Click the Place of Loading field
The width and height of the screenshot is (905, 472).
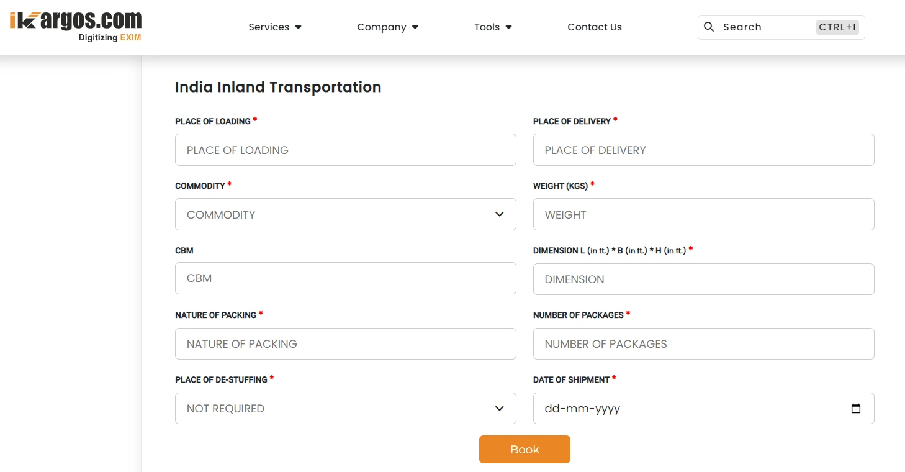(345, 150)
